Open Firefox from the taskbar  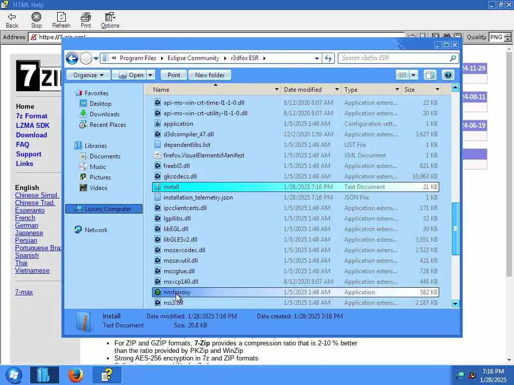pyautogui.click(x=76, y=375)
